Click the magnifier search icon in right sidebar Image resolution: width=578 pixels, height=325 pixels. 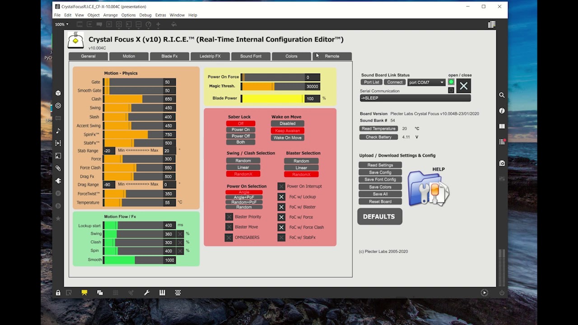(x=502, y=95)
